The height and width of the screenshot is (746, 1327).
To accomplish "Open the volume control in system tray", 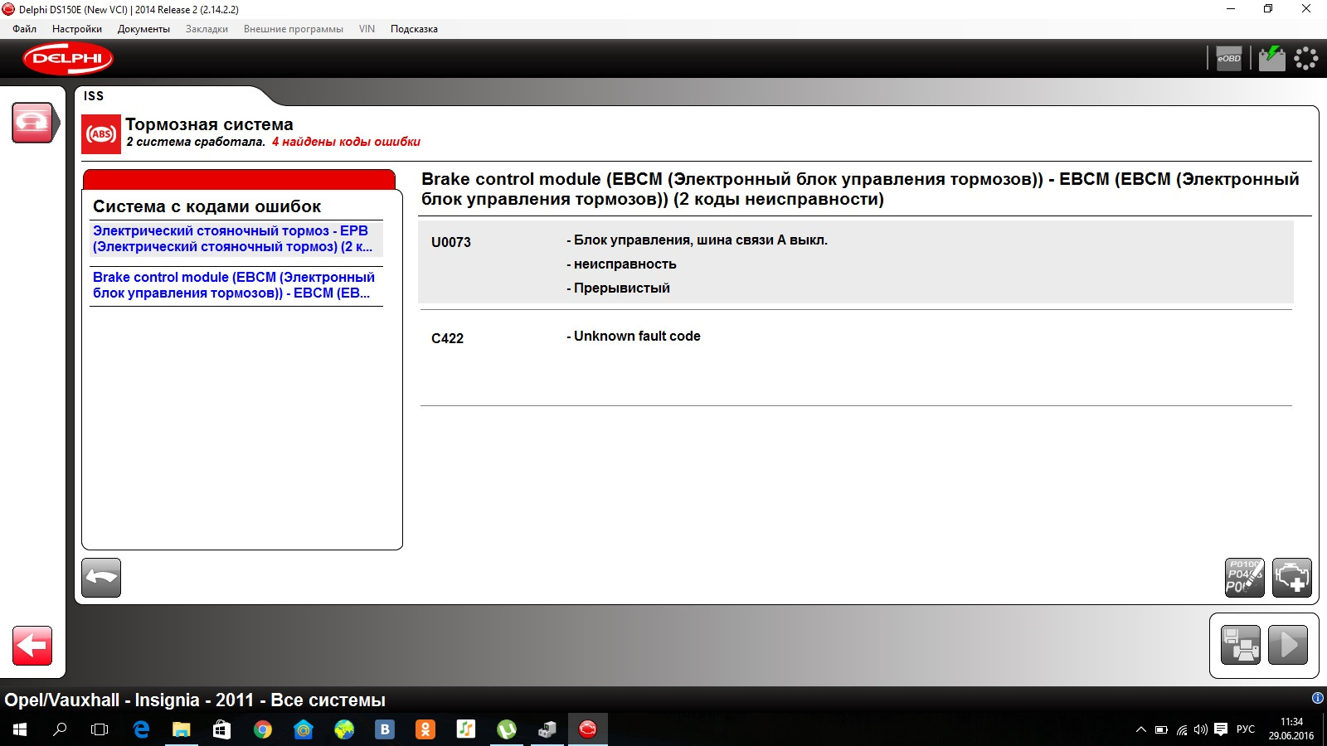I will [x=1201, y=729].
